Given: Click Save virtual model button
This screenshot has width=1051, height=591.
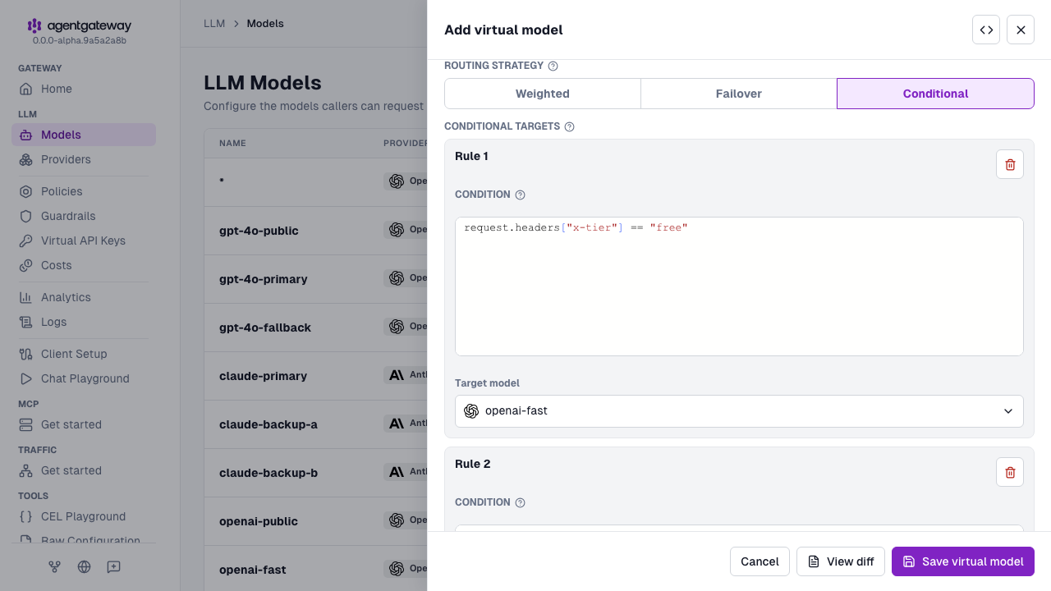Looking at the screenshot, I should [x=963, y=561].
